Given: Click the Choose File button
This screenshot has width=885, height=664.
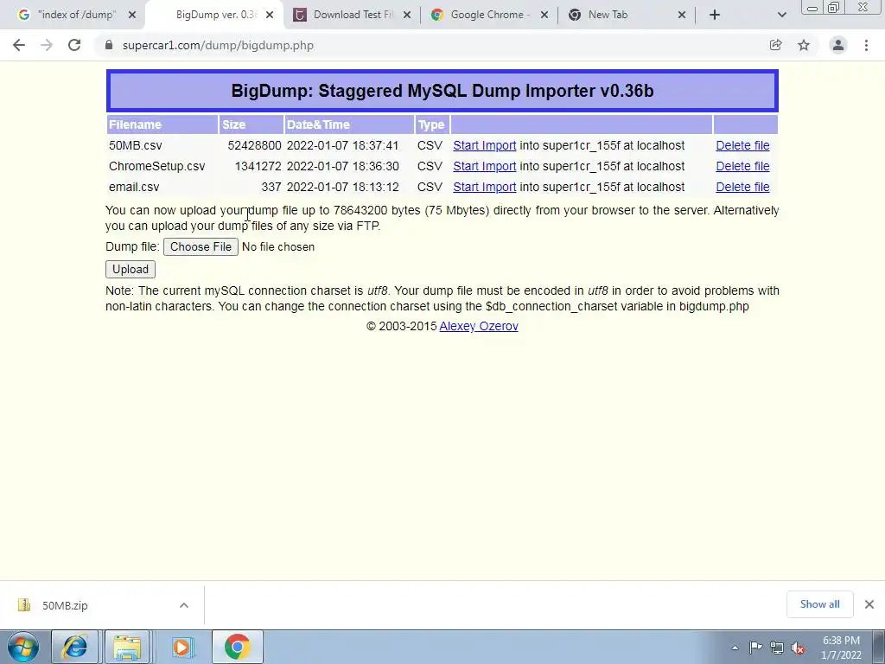Looking at the screenshot, I should pyautogui.click(x=201, y=246).
